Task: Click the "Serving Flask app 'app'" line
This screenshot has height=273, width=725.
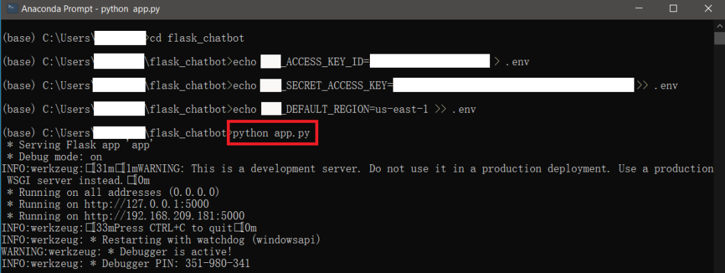Action: (x=81, y=145)
